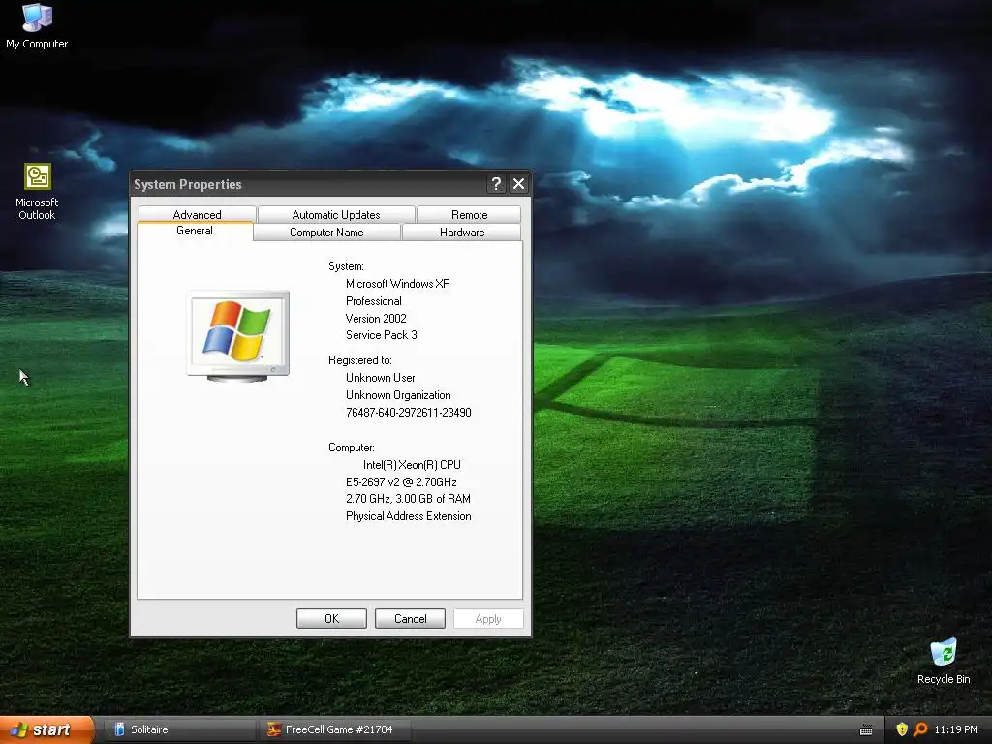992x744 pixels.
Task: Switch to the Advanced tab
Action: click(x=197, y=214)
